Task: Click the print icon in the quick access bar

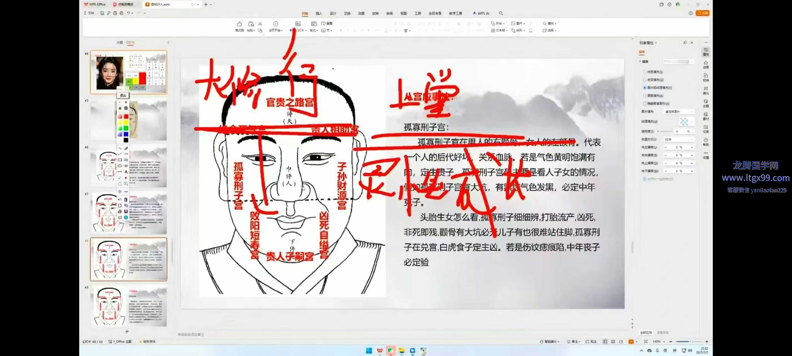Action: click(115, 13)
